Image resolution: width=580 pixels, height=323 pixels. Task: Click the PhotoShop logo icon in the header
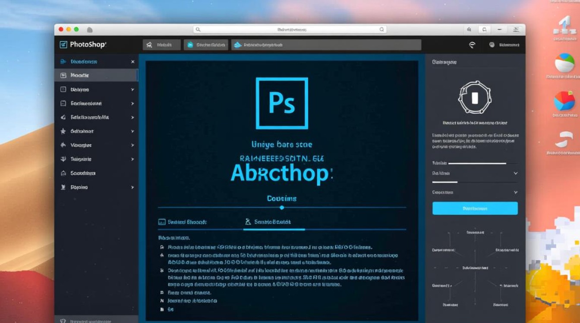tap(63, 44)
